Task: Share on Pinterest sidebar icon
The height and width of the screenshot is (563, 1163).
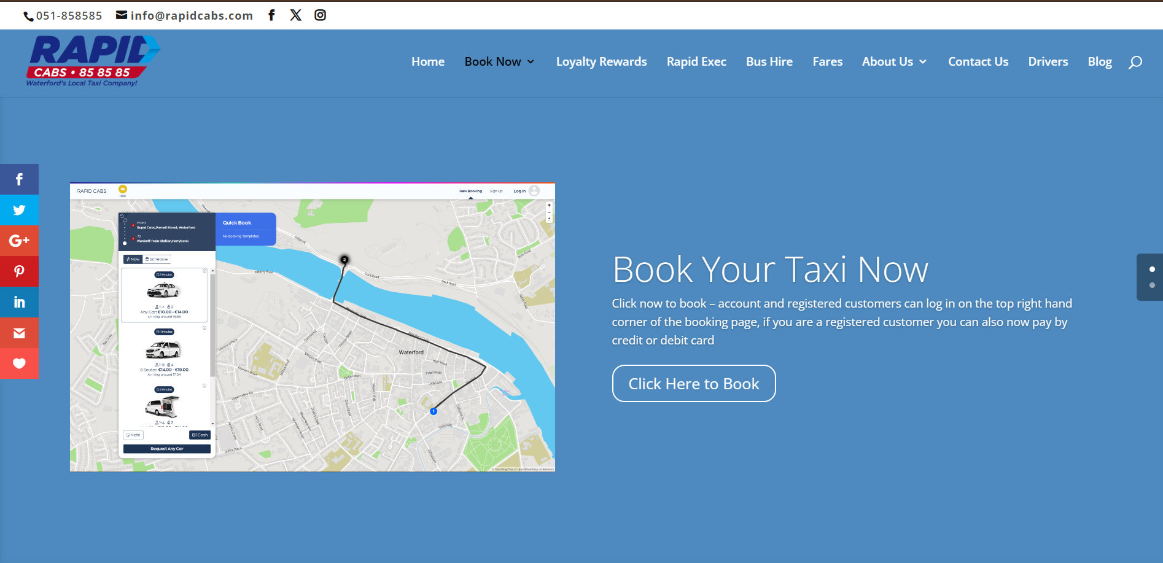Action: point(19,271)
